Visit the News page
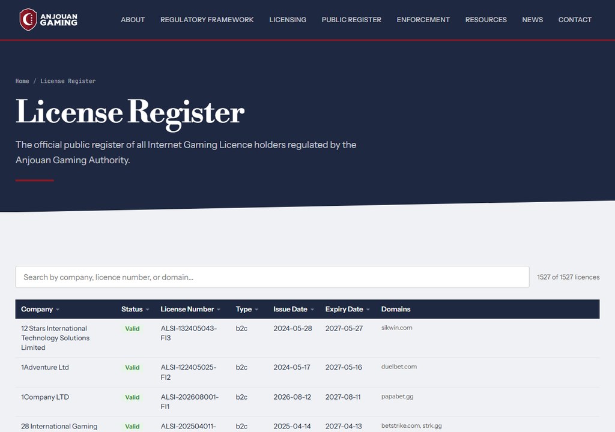Screen dimensions: 615x432 (x=532, y=20)
